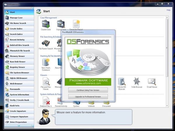Click Continue Using Free Version button
Image resolution: width=175 pixels, height=131 pixels.
tap(88, 90)
